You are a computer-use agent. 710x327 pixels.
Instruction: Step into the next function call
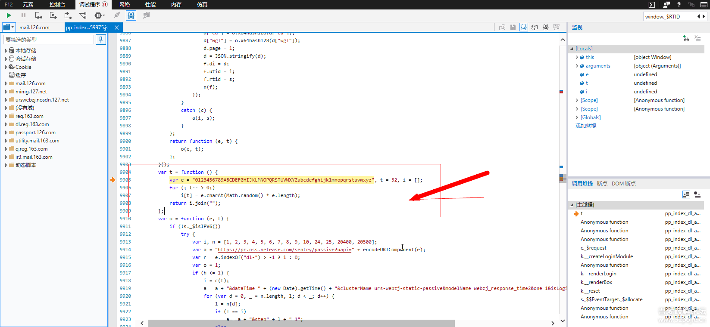point(39,15)
